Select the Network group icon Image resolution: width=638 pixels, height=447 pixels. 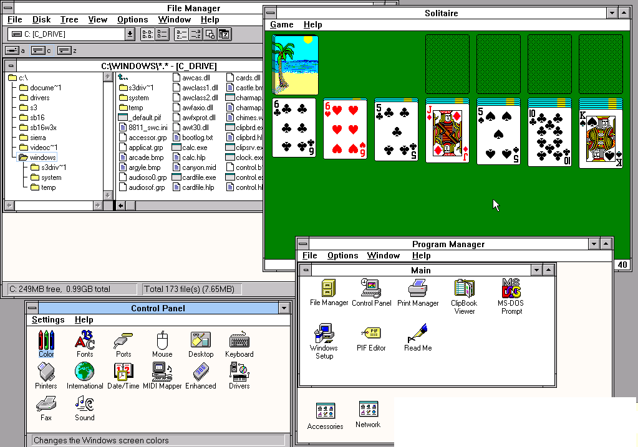(368, 414)
